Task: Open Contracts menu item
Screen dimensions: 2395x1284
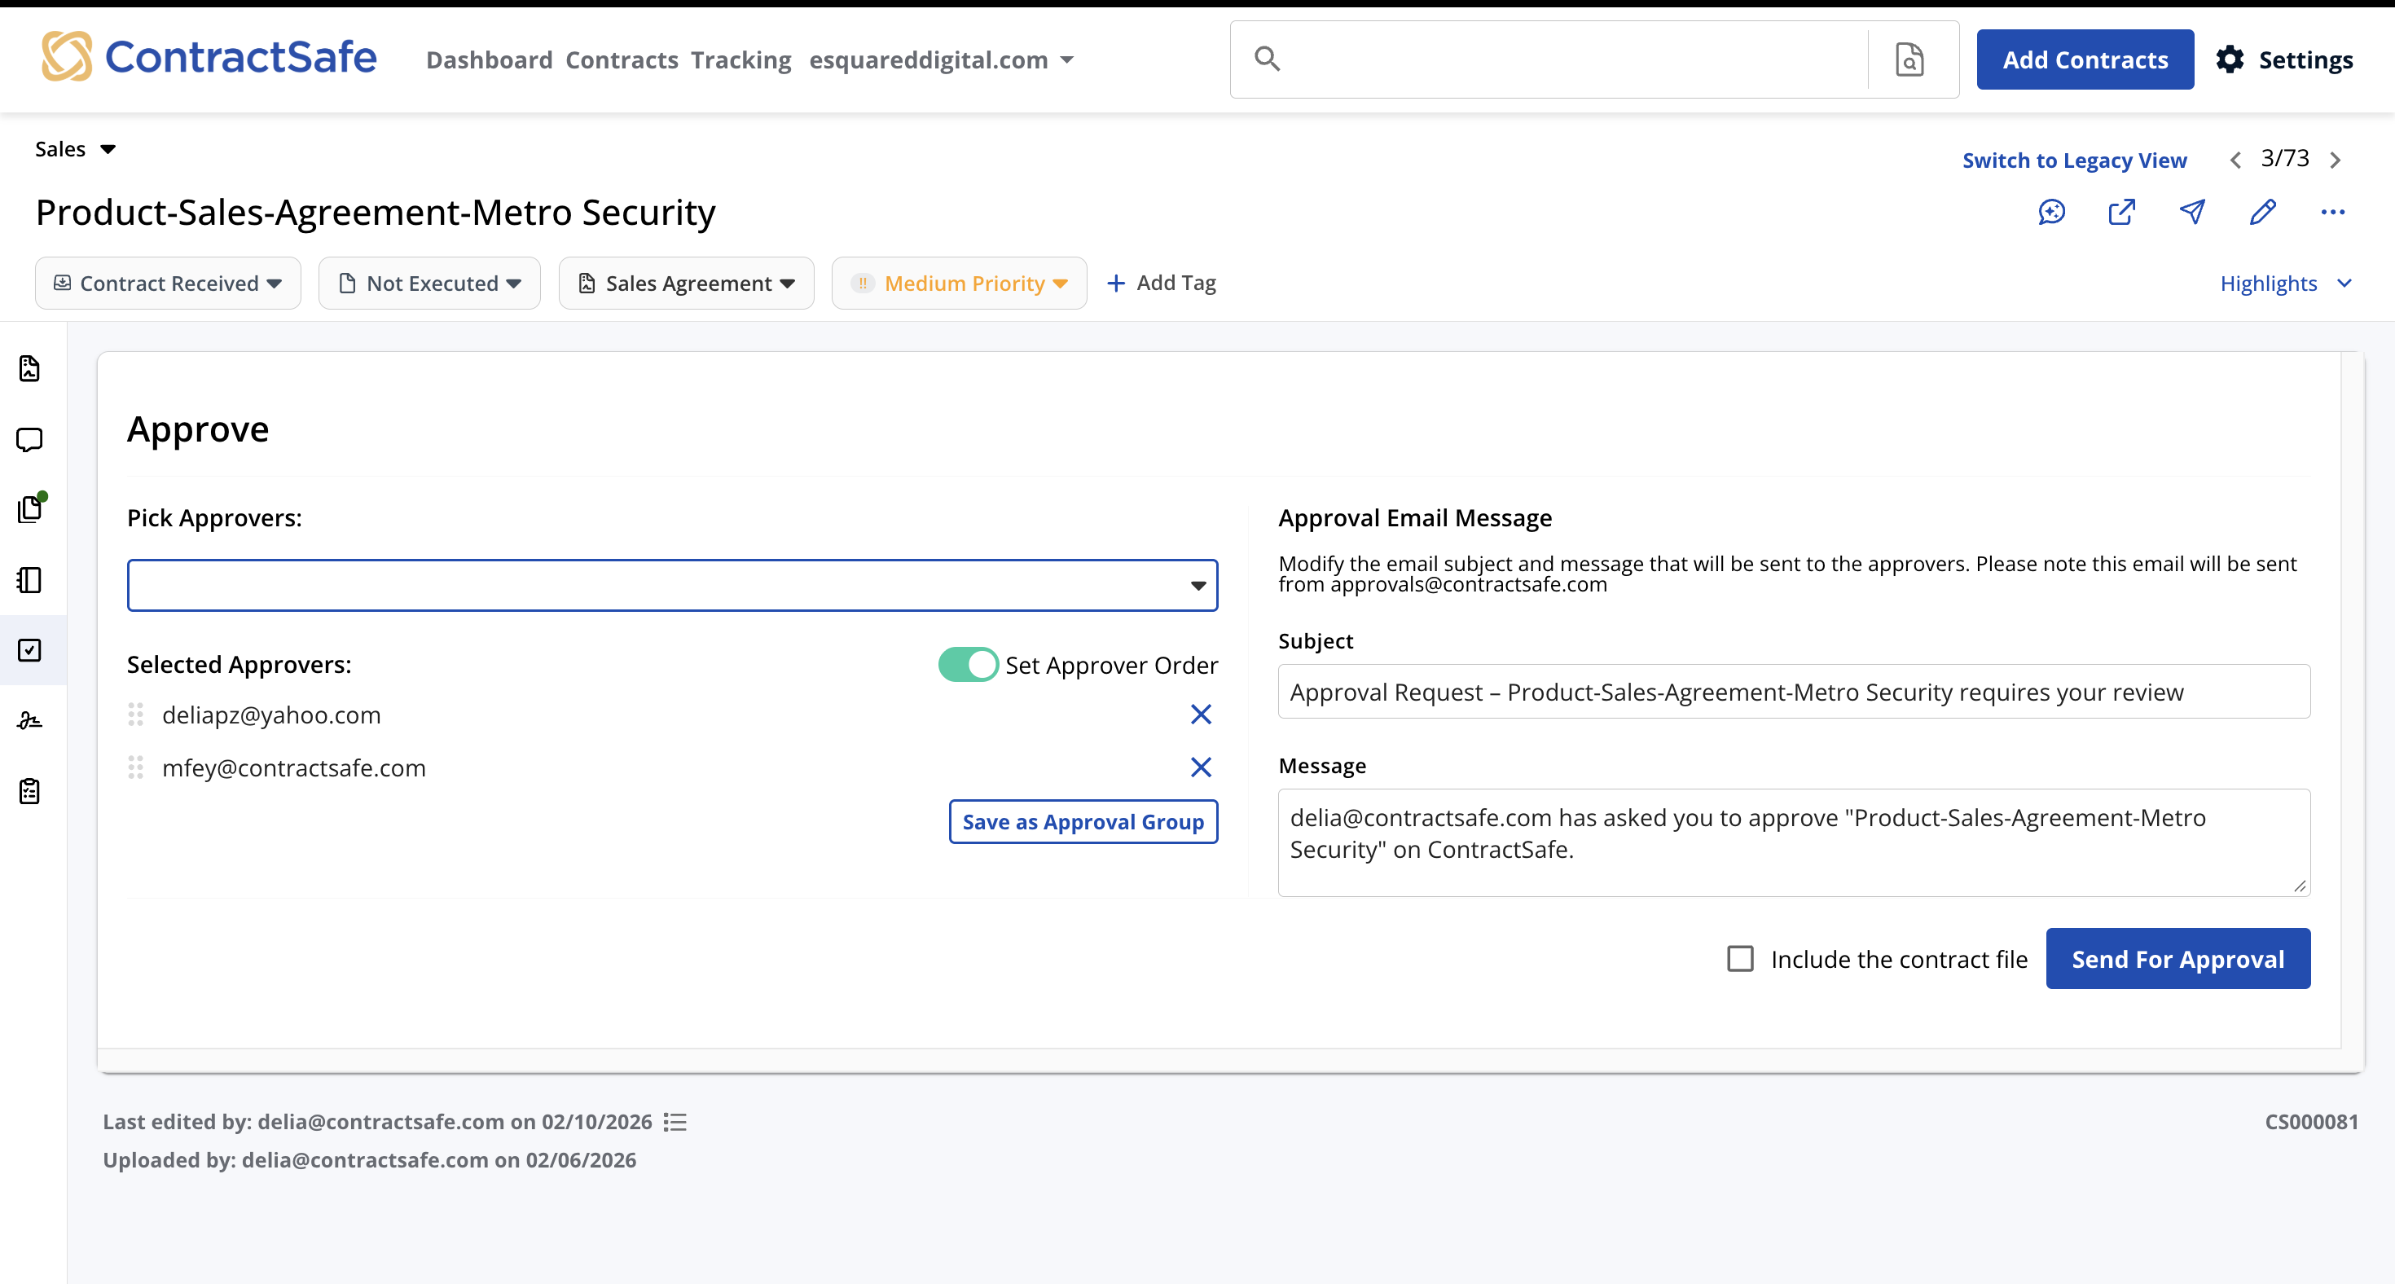Action: [x=622, y=59]
